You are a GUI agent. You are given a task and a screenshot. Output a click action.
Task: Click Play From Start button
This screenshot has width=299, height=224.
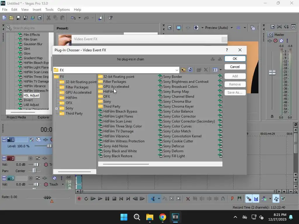click(93, 199)
